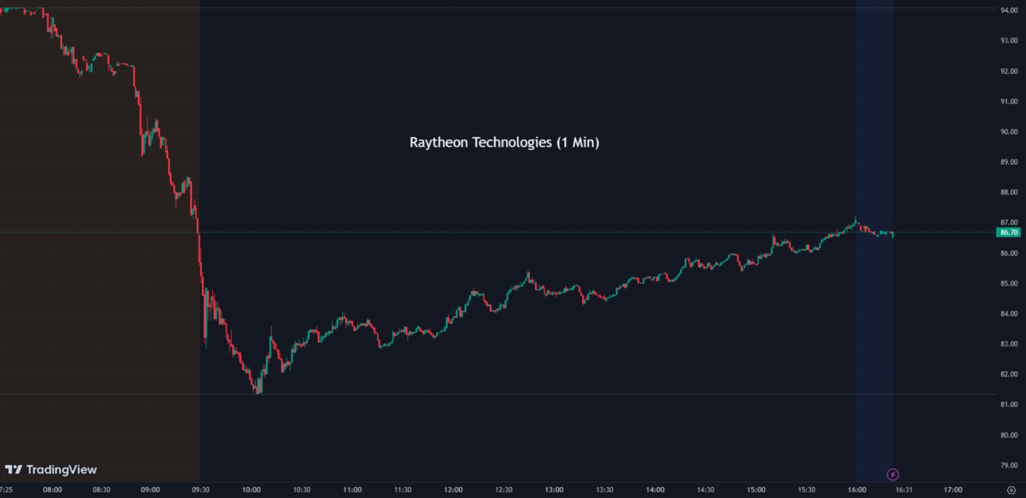Click the 08:30 time axis label
The image size is (1026, 498).
click(x=102, y=490)
